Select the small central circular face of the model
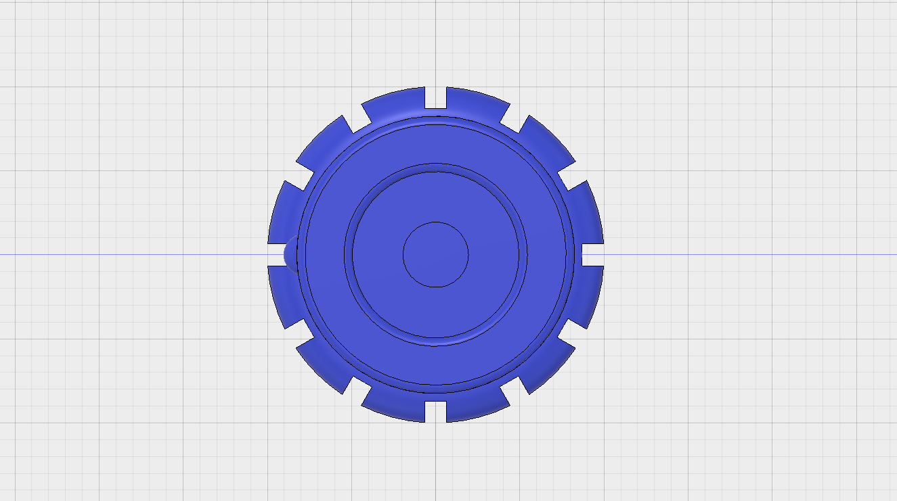Viewport: 897px width, 501px height. pyautogui.click(x=435, y=254)
